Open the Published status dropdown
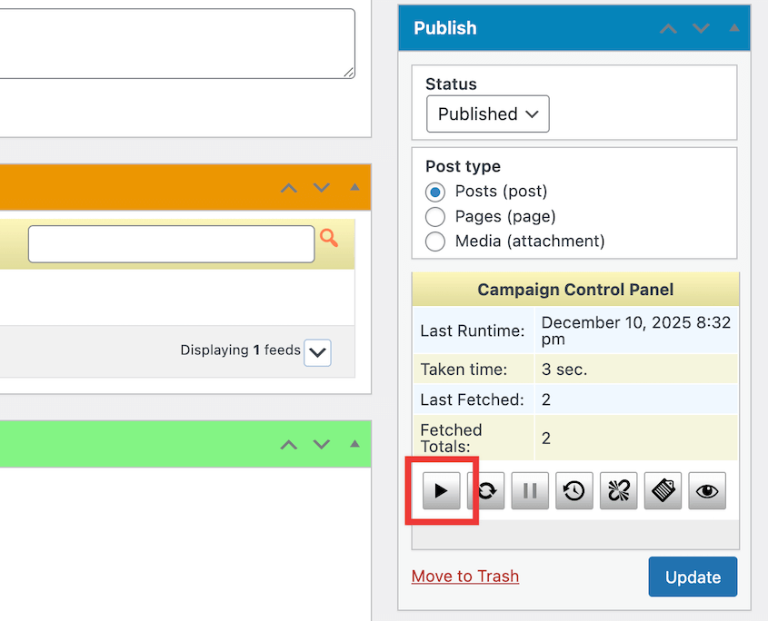Viewport: 768px width, 621px height. tap(487, 113)
